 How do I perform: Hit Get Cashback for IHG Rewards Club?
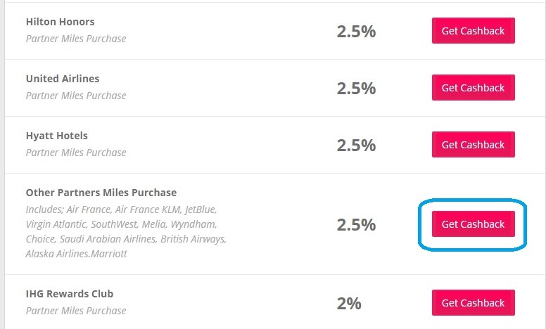tap(473, 303)
